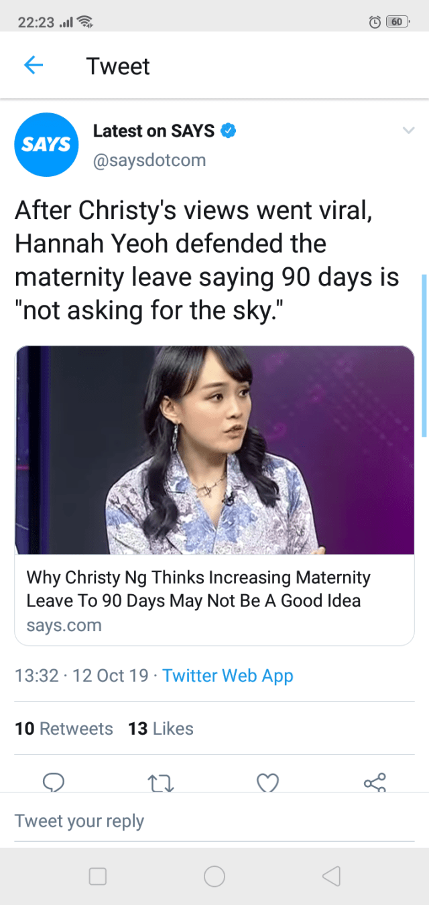
Task: Expand the tweet options chevron
Action: (408, 131)
